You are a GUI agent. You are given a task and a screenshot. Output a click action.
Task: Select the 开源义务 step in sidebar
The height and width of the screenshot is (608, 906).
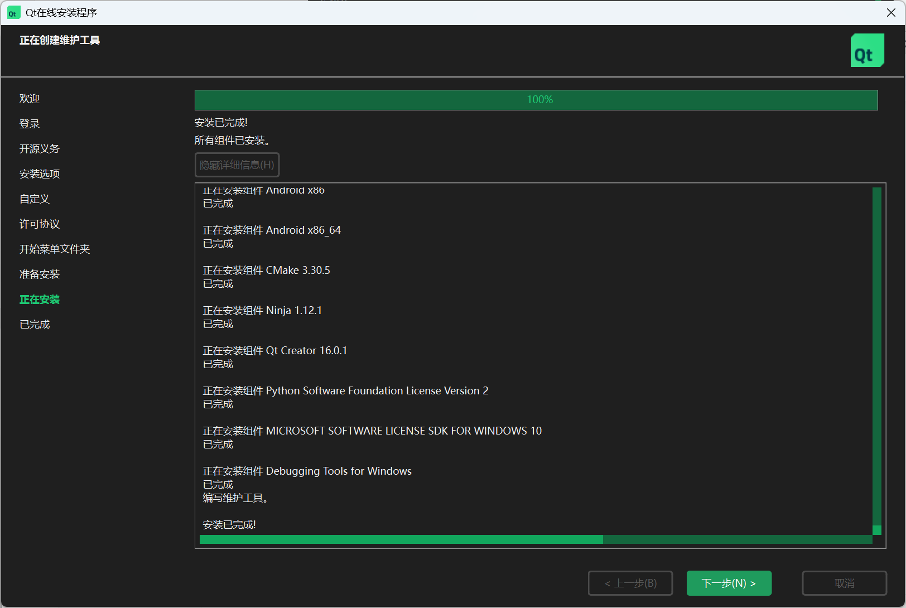40,149
